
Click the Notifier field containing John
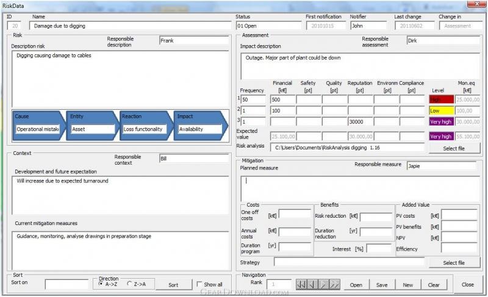click(368, 26)
